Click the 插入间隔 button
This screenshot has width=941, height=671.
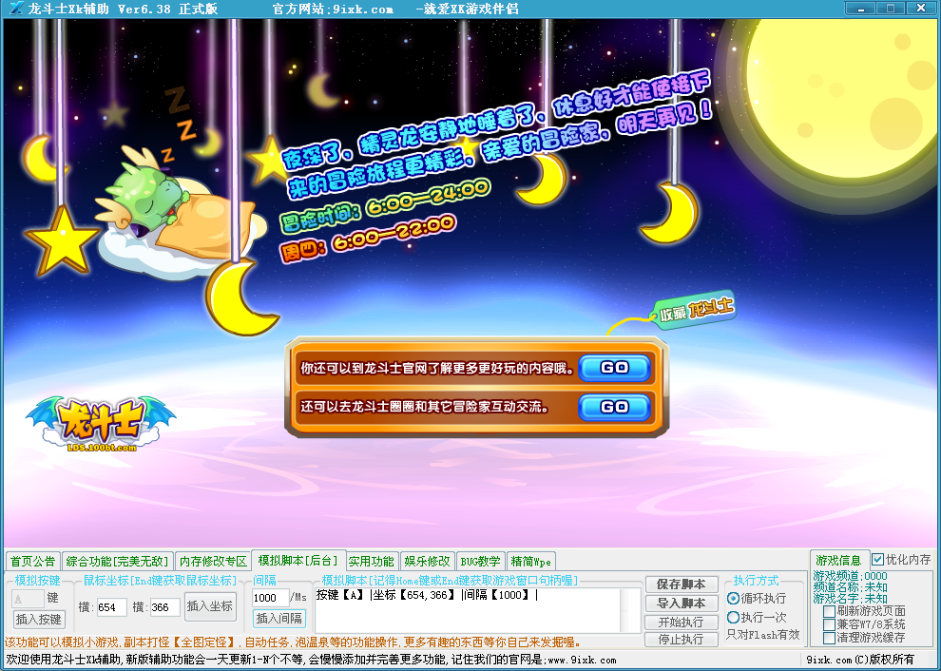click(x=279, y=618)
